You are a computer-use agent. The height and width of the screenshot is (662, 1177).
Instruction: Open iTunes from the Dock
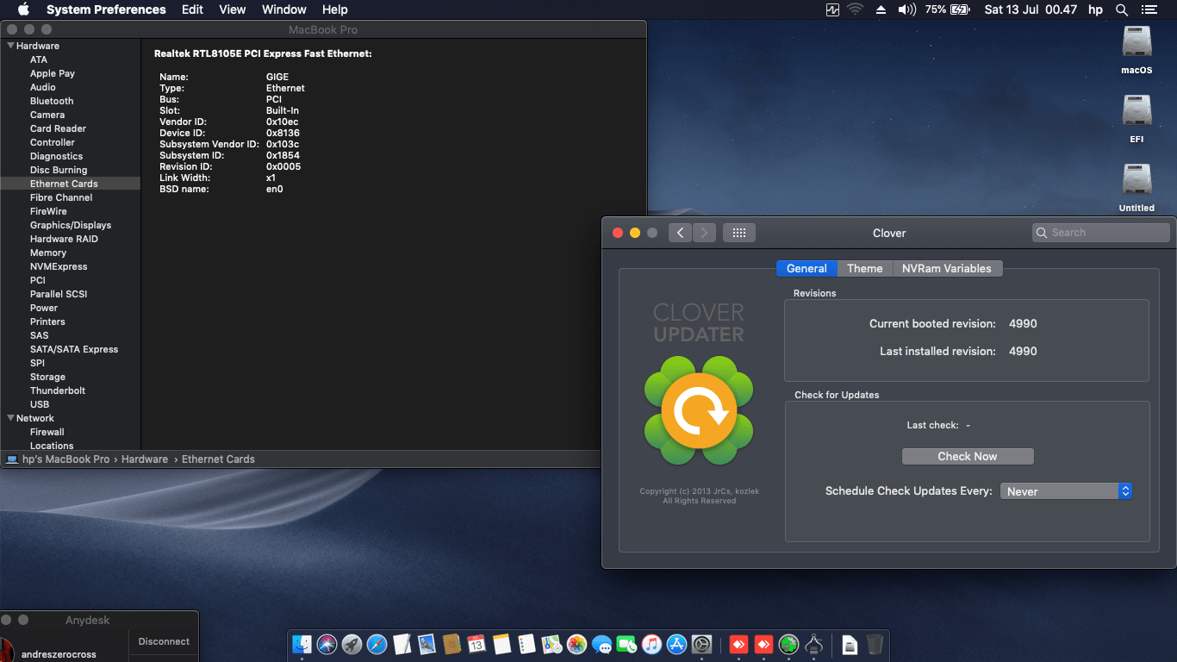651,644
